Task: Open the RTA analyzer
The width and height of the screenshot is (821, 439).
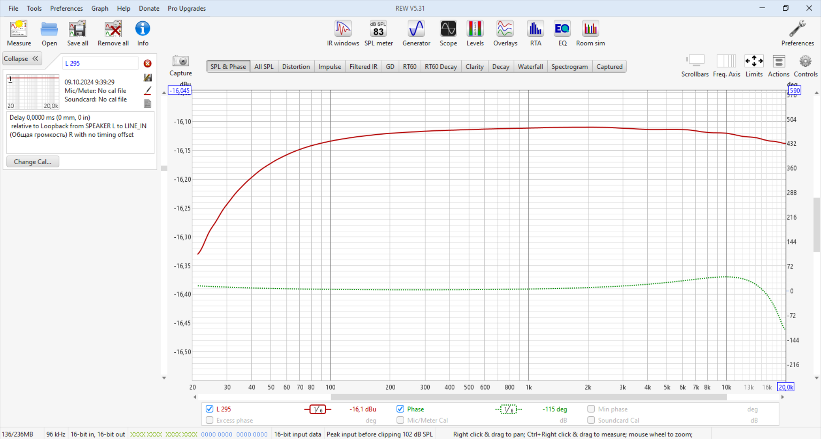Action: [x=535, y=33]
